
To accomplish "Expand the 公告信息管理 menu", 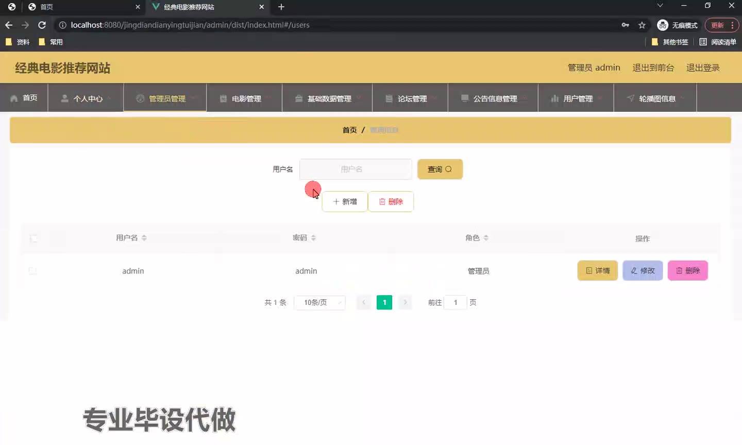I will (x=493, y=98).
